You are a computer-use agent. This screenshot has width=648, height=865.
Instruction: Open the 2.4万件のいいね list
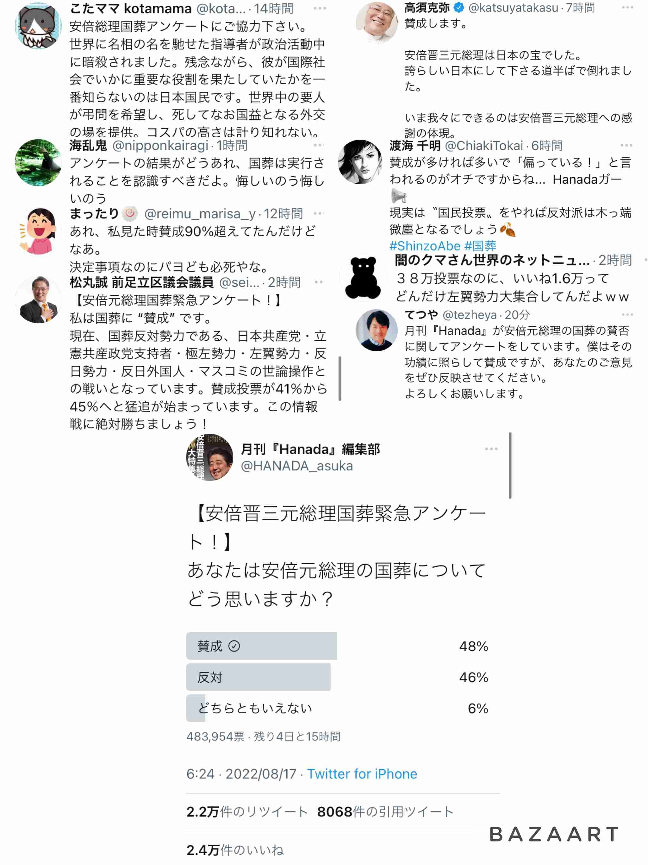[235, 850]
